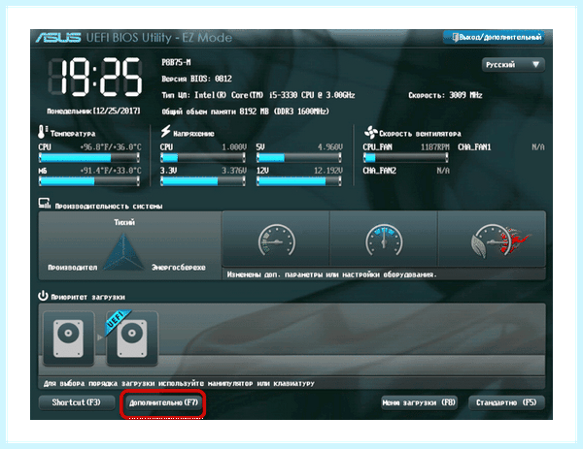
Task: Click the Производител label
Action: pyautogui.click(x=73, y=268)
